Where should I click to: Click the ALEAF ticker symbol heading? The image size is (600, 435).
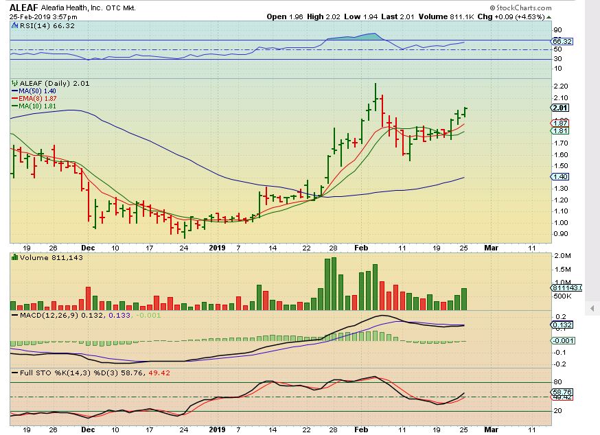(x=24, y=8)
